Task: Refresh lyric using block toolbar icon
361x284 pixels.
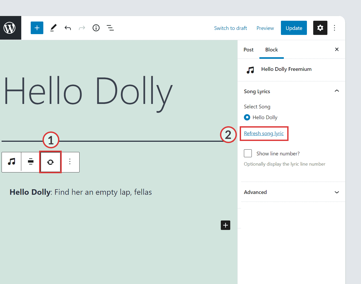Action: click(50, 162)
